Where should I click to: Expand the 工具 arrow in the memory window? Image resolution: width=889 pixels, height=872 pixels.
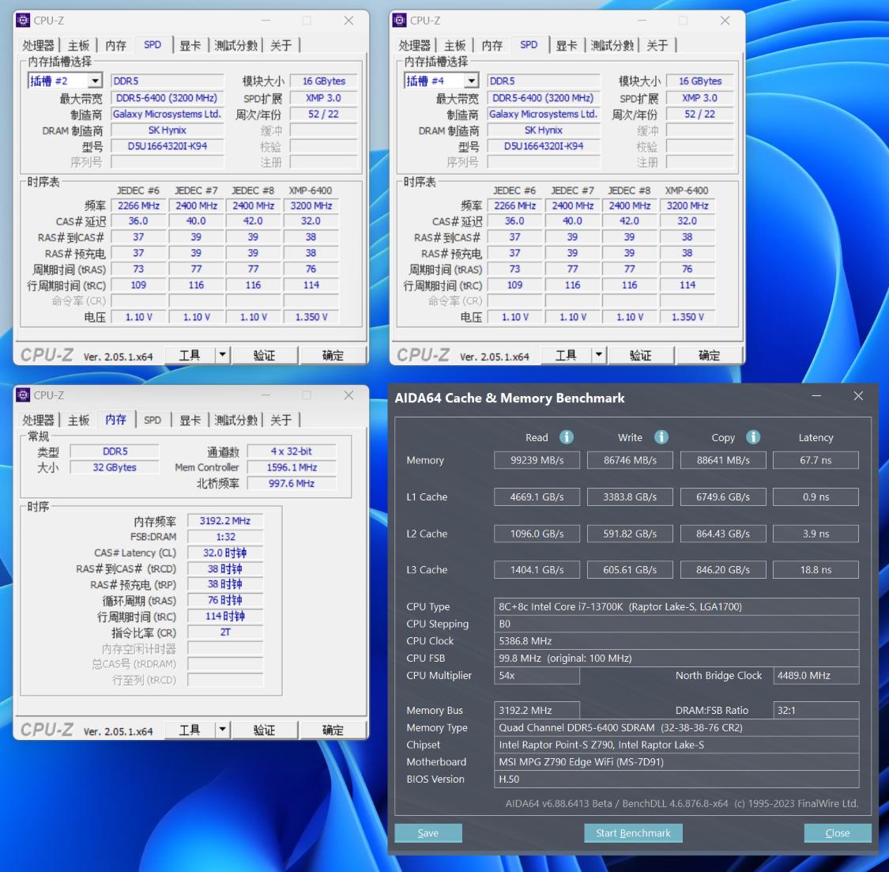coord(222,730)
